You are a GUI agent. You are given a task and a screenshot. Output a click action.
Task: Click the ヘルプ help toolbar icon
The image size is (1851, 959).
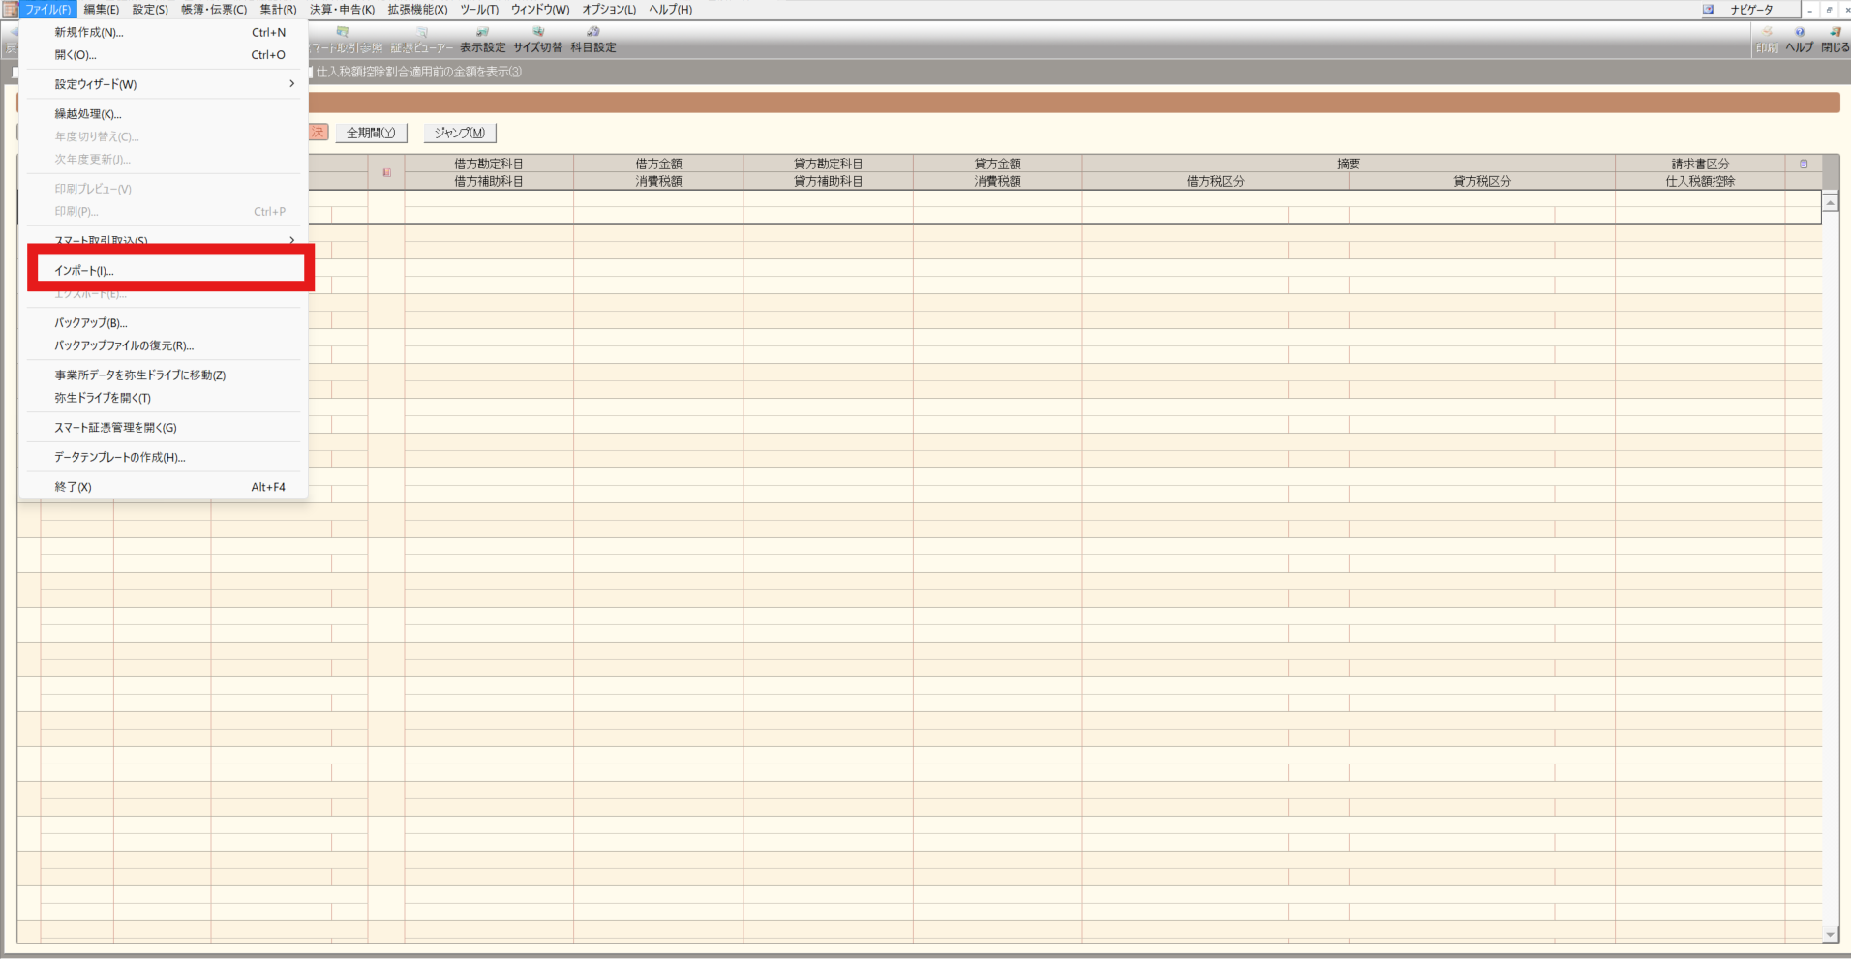[x=1799, y=40]
